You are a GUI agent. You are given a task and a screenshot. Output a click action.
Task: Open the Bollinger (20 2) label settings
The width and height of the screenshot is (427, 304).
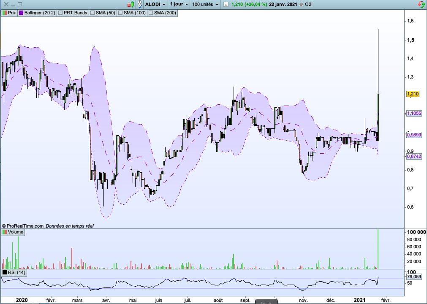pos(40,13)
